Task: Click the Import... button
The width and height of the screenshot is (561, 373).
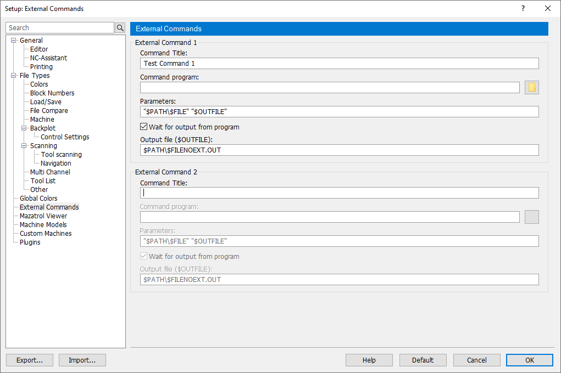Action: pyautogui.click(x=82, y=360)
